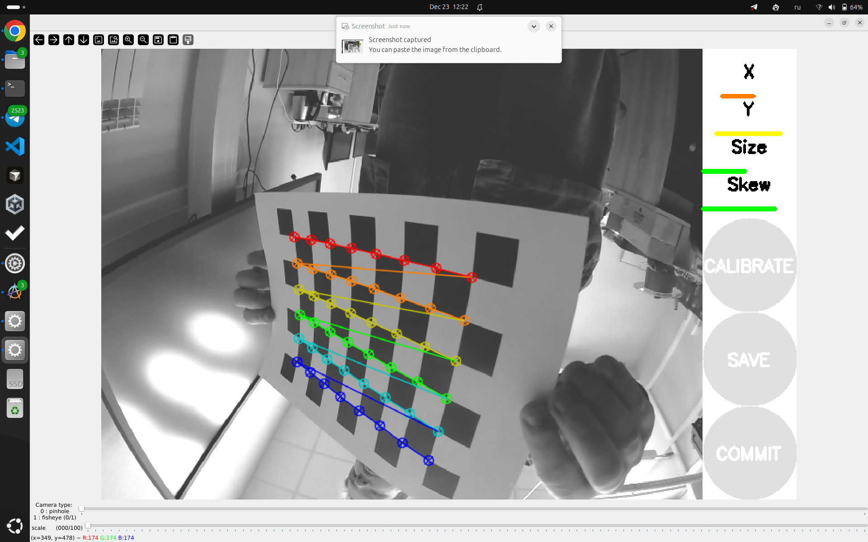Open Visual Studio Code from the dock
The height and width of the screenshot is (542, 868).
click(x=15, y=146)
